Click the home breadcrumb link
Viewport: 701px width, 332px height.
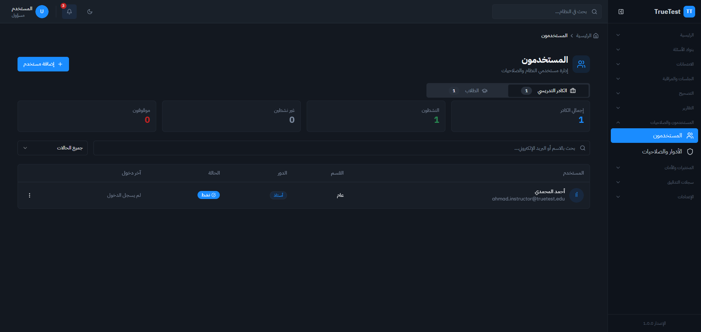pos(583,36)
